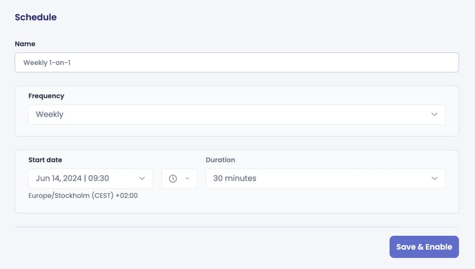Focus the Name input field

(237, 63)
